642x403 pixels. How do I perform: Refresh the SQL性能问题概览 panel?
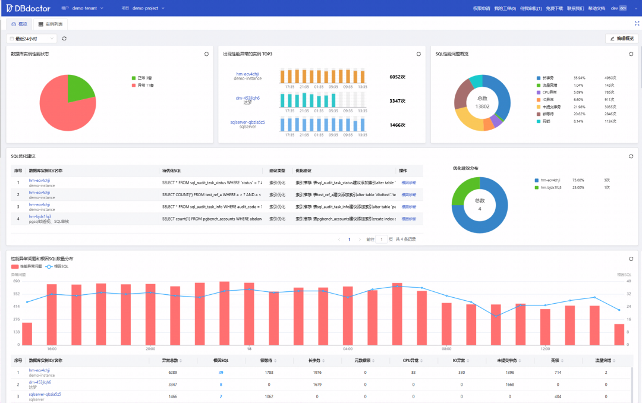[x=631, y=54]
